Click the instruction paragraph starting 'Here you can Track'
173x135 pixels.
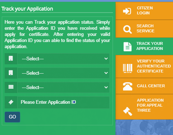57,34
